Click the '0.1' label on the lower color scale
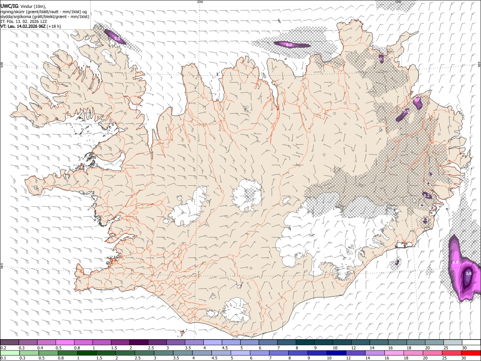The height and width of the screenshot is (361, 481). [x=3, y=358]
